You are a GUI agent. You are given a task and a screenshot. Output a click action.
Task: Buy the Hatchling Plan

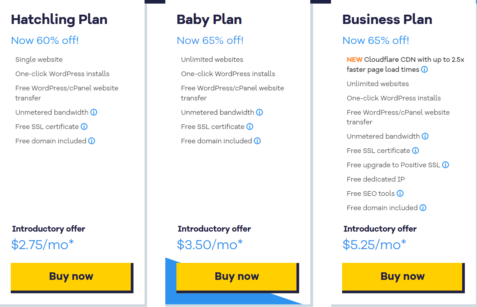(x=71, y=276)
